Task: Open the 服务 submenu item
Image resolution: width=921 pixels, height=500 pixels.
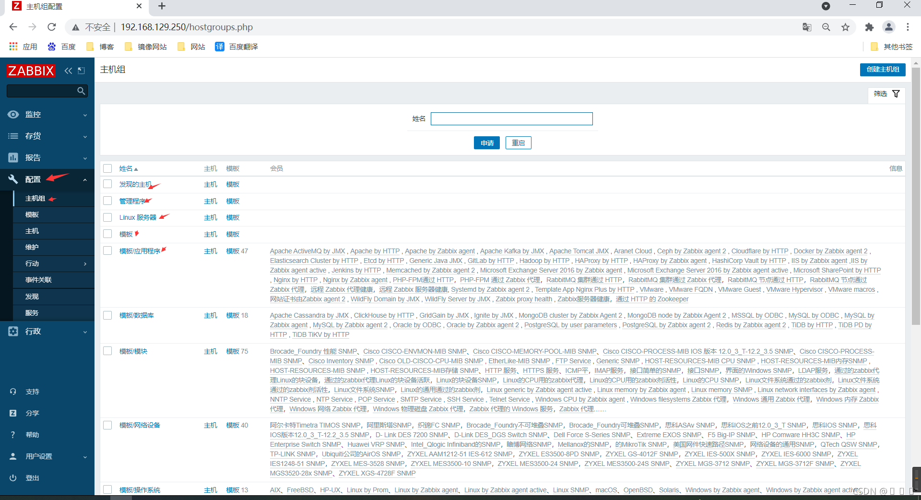Action: click(x=32, y=313)
